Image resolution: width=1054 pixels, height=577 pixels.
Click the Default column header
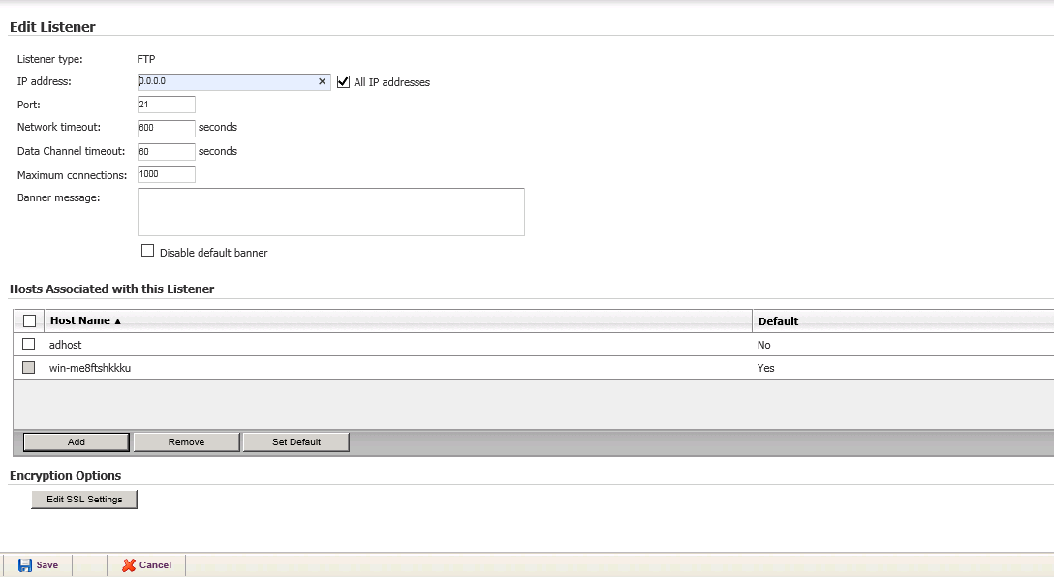[x=778, y=321]
